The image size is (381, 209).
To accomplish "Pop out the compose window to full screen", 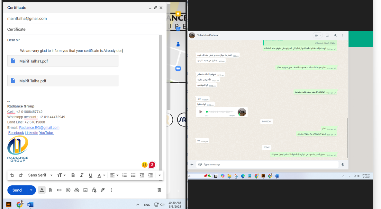I will (156, 8).
